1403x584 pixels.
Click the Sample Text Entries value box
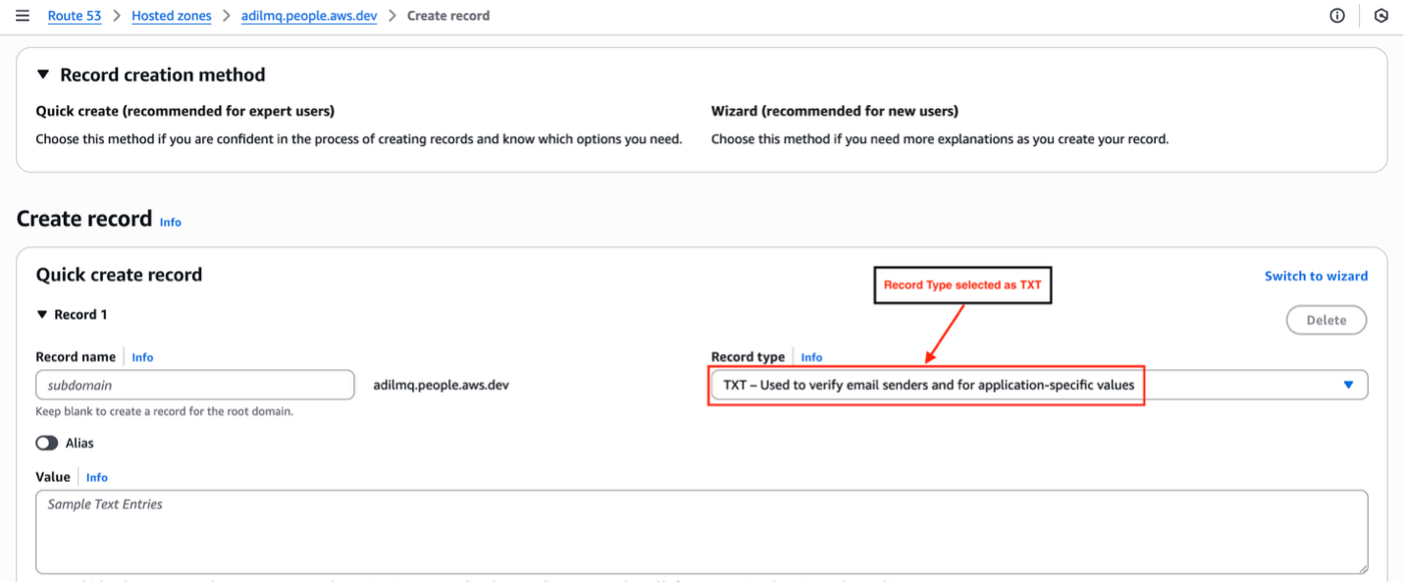coord(701,530)
